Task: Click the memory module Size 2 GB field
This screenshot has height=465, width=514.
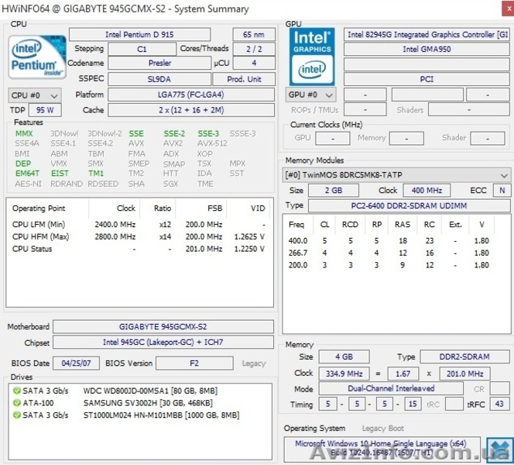Action: 334,191
